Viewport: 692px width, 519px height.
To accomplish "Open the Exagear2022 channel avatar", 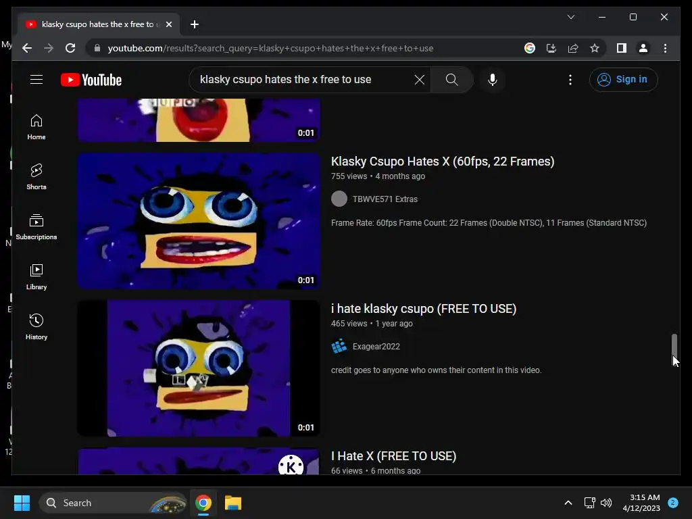I will coord(339,347).
